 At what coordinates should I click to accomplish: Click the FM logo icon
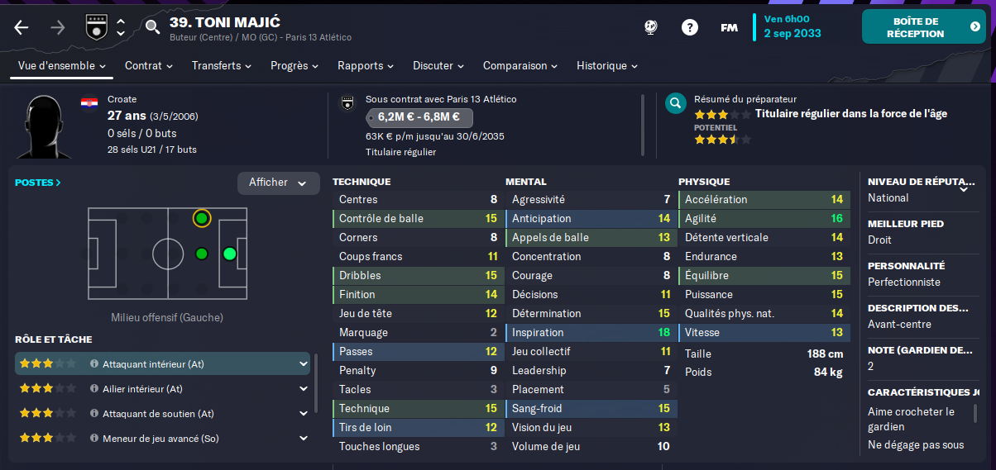[x=729, y=27]
